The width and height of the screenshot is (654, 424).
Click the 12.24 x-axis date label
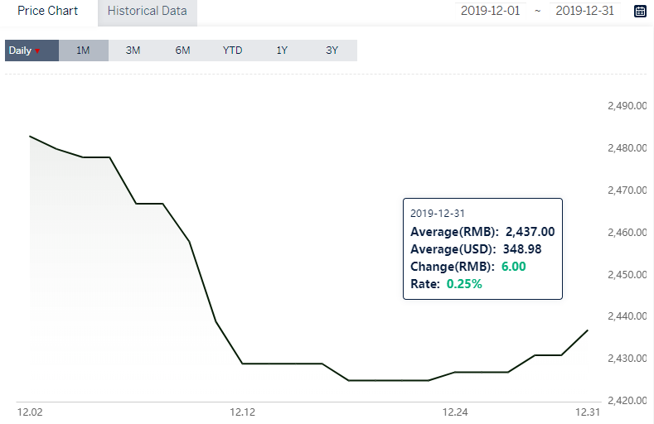click(x=455, y=412)
